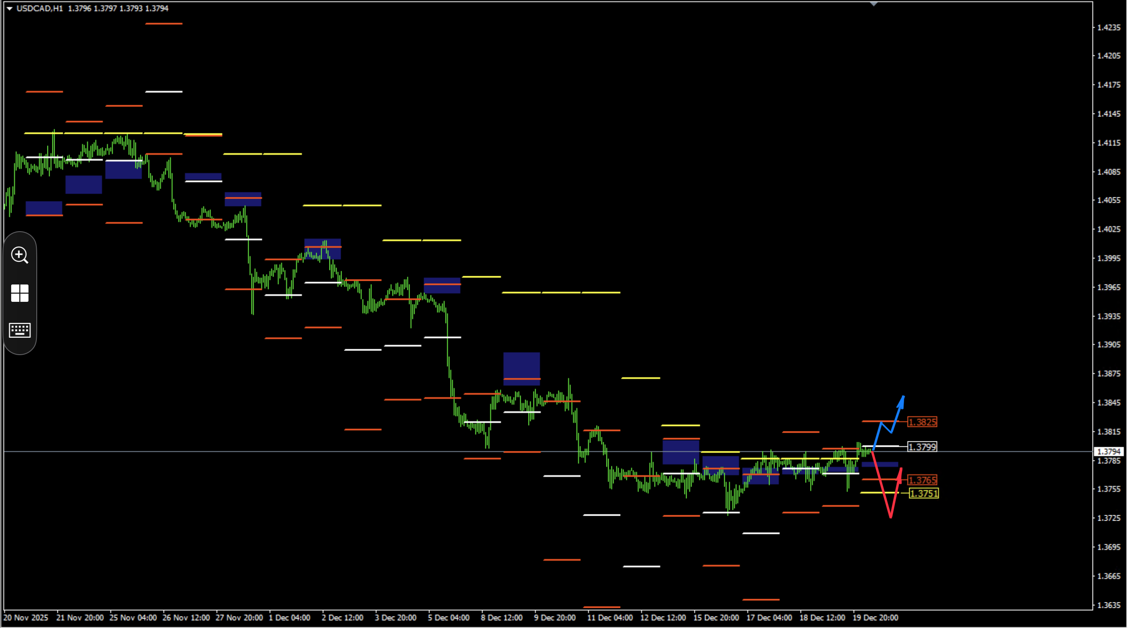Click the 1.4115 value on price scale
This screenshot has height=628, width=1128.
pyautogui.click(x=1109, y=143)
